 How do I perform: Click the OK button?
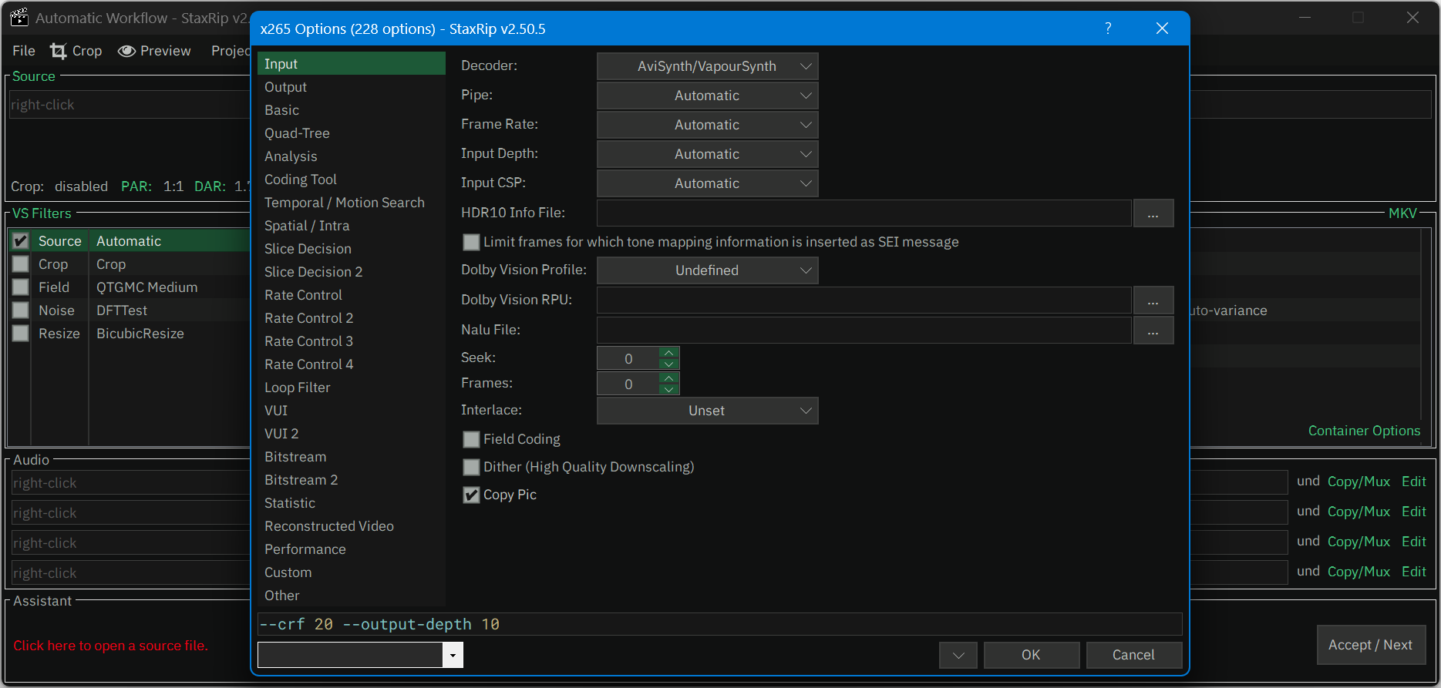[1031, 655]
